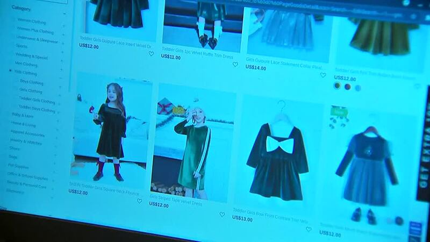Click the US$13.00 price text

[x=242, y=218]
